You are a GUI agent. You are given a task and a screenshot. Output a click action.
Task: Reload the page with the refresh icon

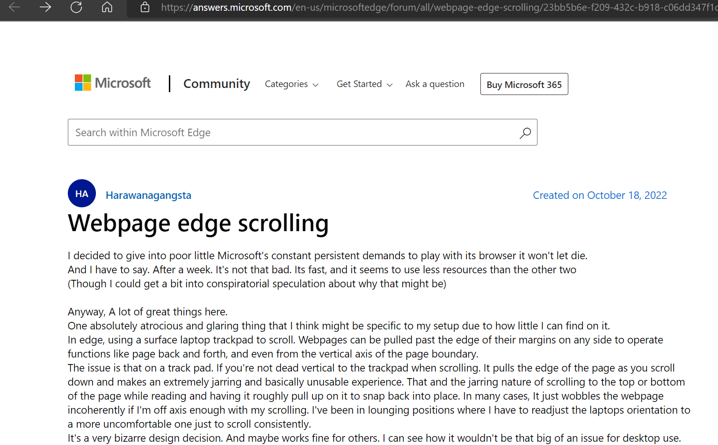[x=76, y=8]
